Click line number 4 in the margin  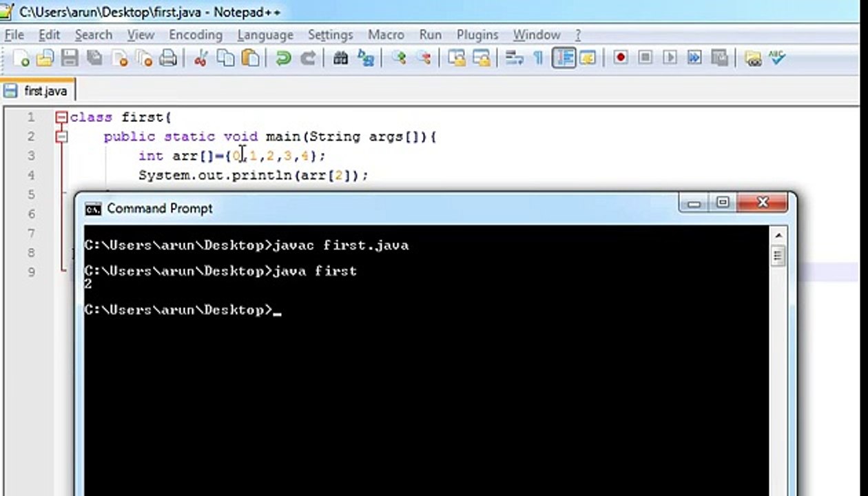[x=30, y=175]
